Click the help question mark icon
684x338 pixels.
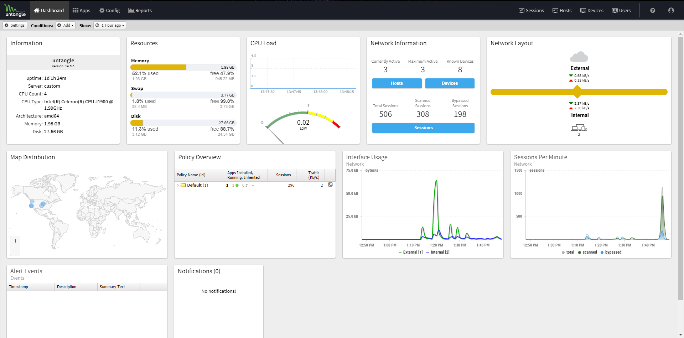pyautogui.click(x=653, y=10)
